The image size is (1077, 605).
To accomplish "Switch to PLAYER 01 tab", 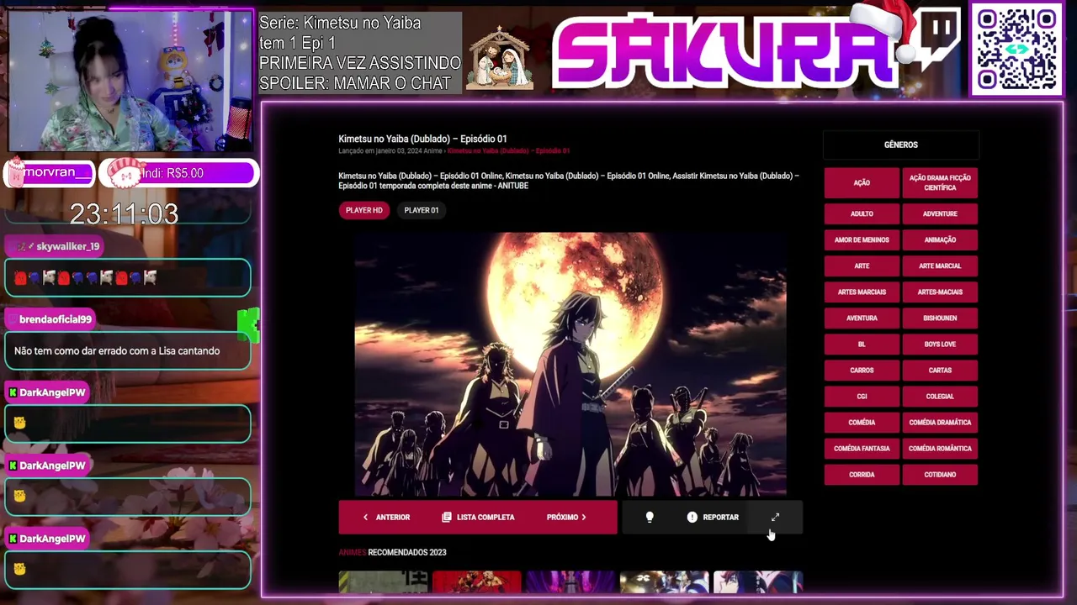I will click(x=422, y=210).
